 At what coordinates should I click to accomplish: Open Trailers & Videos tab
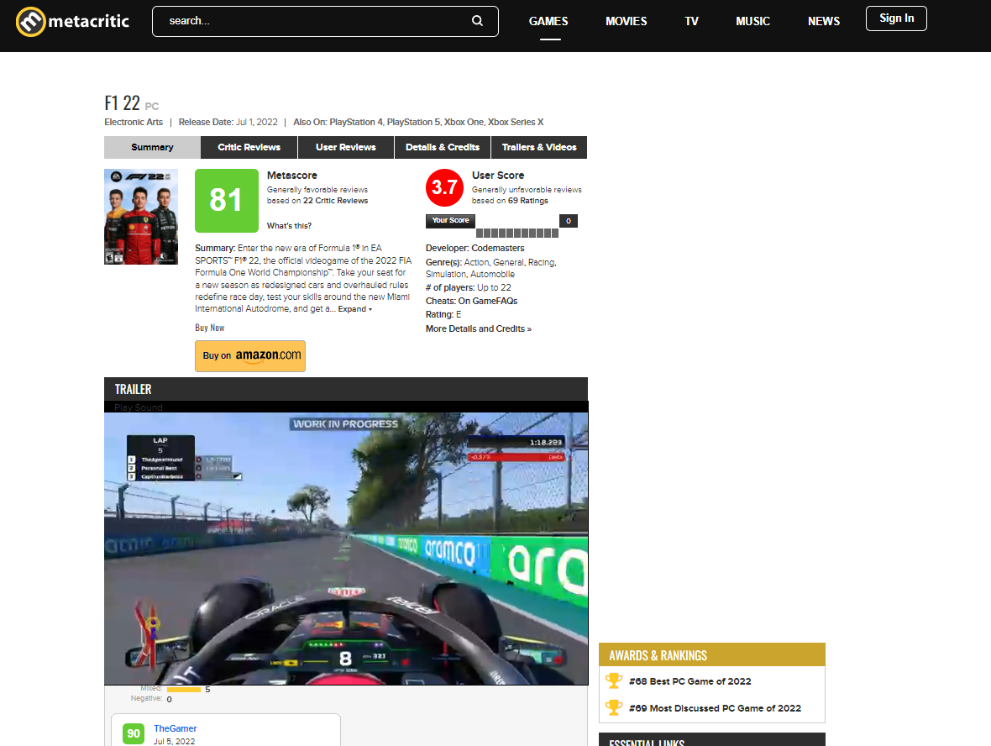[x=539, y=147]
